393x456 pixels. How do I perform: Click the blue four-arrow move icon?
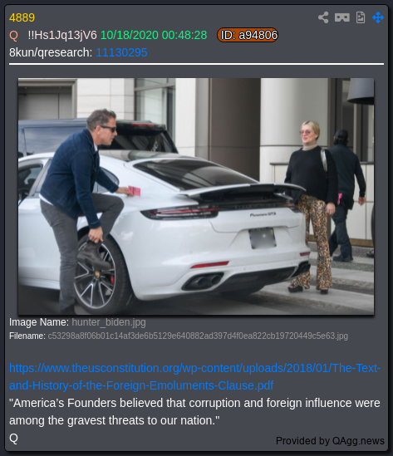click(x=378, y=17)
